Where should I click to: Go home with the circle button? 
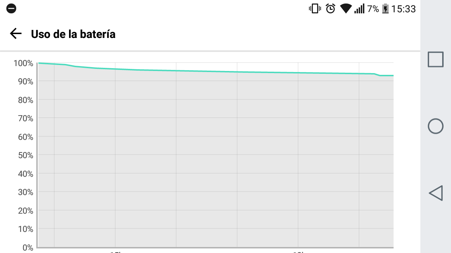coord(435,126)
